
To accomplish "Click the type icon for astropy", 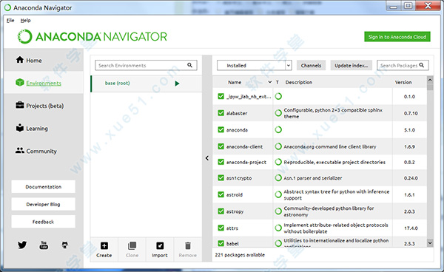I will tap(278, 211).
